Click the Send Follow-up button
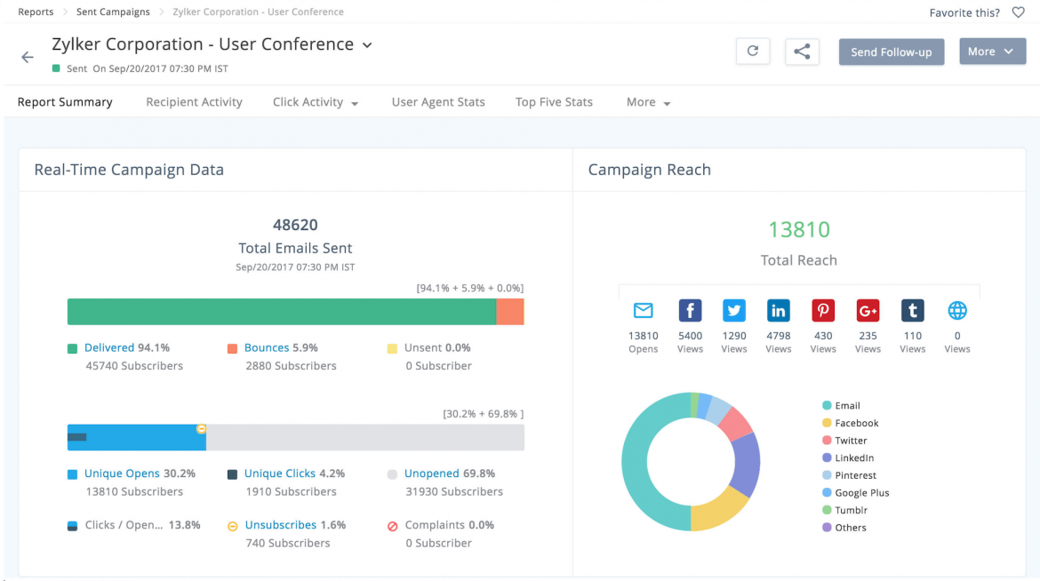 891,52
